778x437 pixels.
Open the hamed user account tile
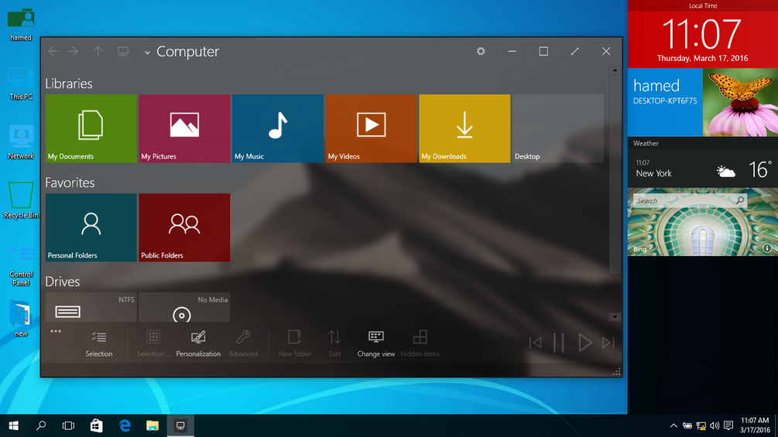point(666,102)
